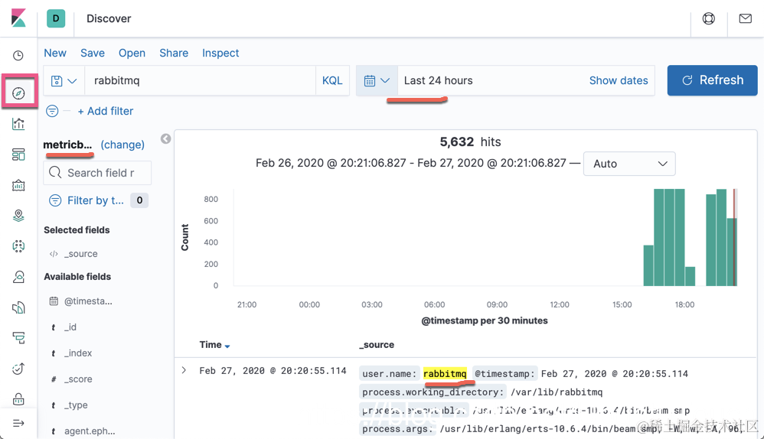Click Show dates link
Image resolution: width=764 pixels, height=439 pixels.
[x=619, y=80]
